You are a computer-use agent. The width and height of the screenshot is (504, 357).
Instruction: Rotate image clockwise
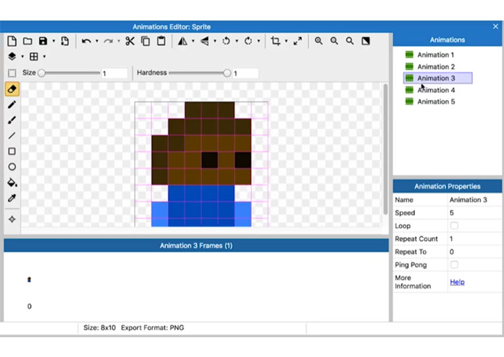(x=248, y=41)
